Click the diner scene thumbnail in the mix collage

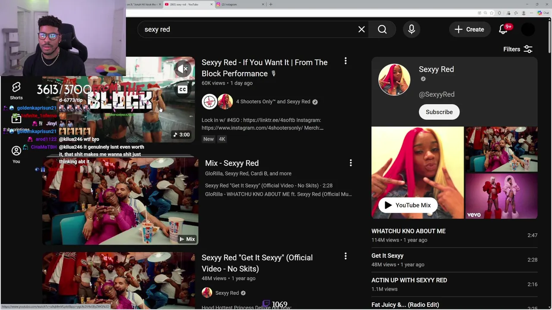(x=501, y=149)
